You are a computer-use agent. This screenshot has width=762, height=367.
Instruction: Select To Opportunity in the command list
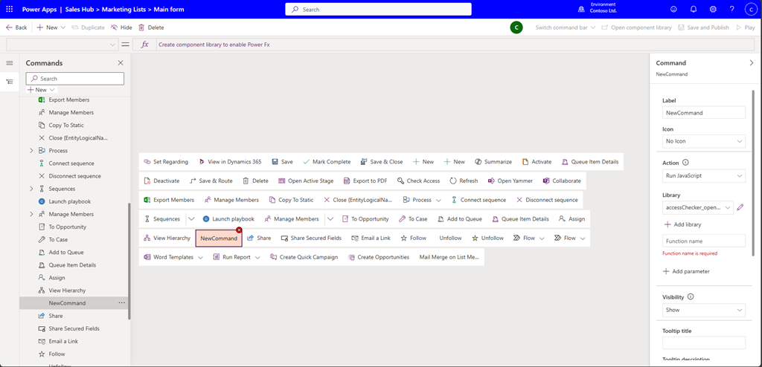[x=67, y=227]
